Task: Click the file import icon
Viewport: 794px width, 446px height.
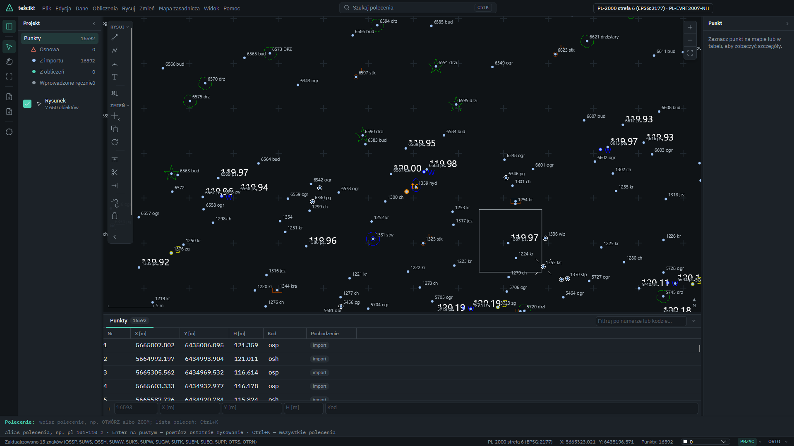Action: tap(9, 97)
